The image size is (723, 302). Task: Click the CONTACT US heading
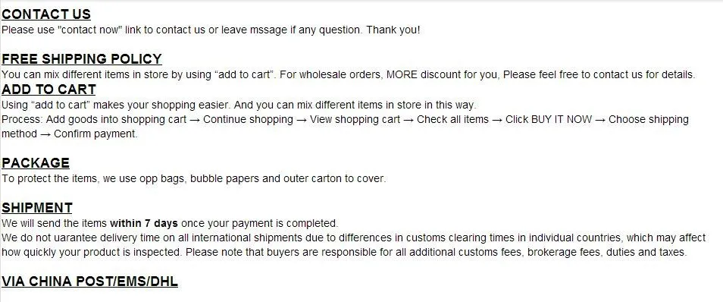tap(46, 14)
